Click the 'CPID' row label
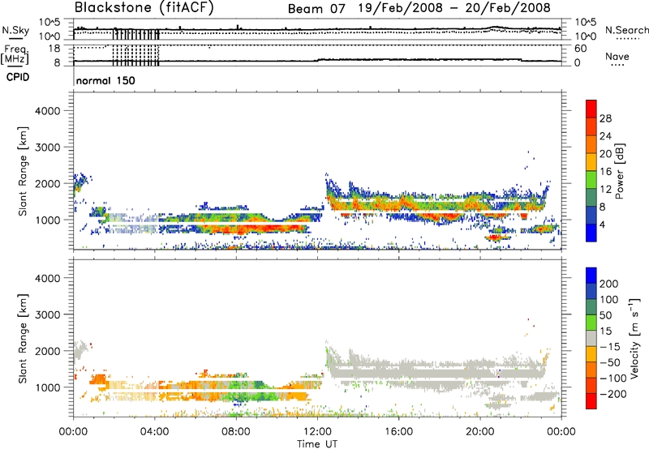This screenshot has width=649, height=449. pyautogui.click(x=18, y=77)
